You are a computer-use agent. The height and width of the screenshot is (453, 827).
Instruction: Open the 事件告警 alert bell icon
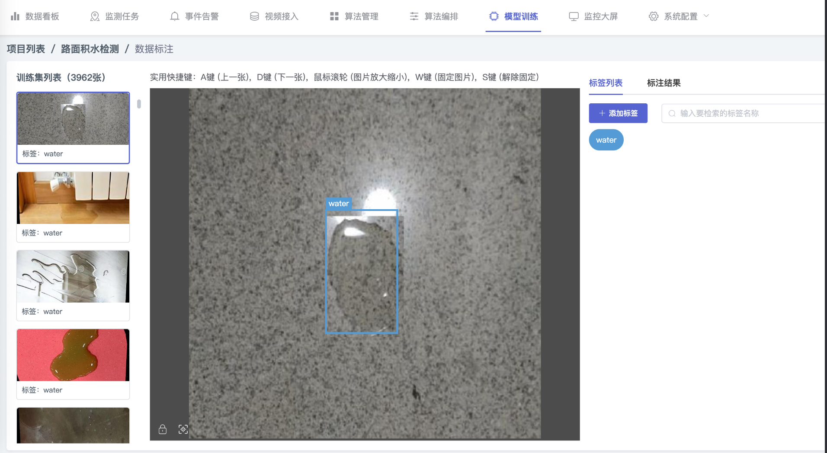point(174,16)
